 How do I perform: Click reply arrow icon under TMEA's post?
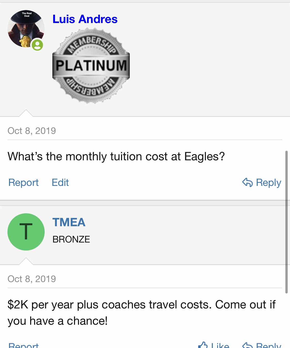247,345
